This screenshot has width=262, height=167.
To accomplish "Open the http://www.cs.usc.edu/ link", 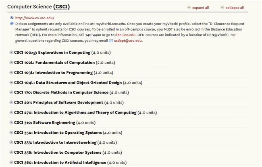I will click(x=34, y=18).
